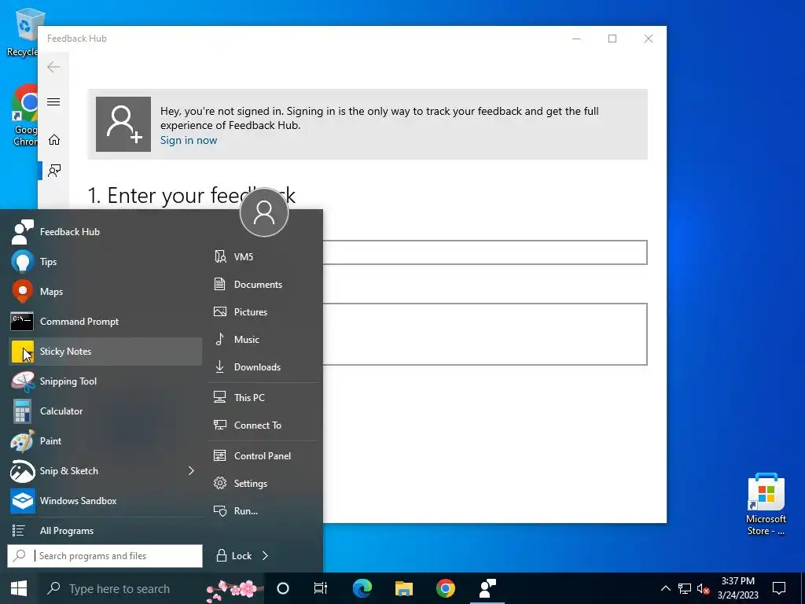805x604 pixels.
Task: Open the Downloads folder
Action: click(x=264, y=366)
